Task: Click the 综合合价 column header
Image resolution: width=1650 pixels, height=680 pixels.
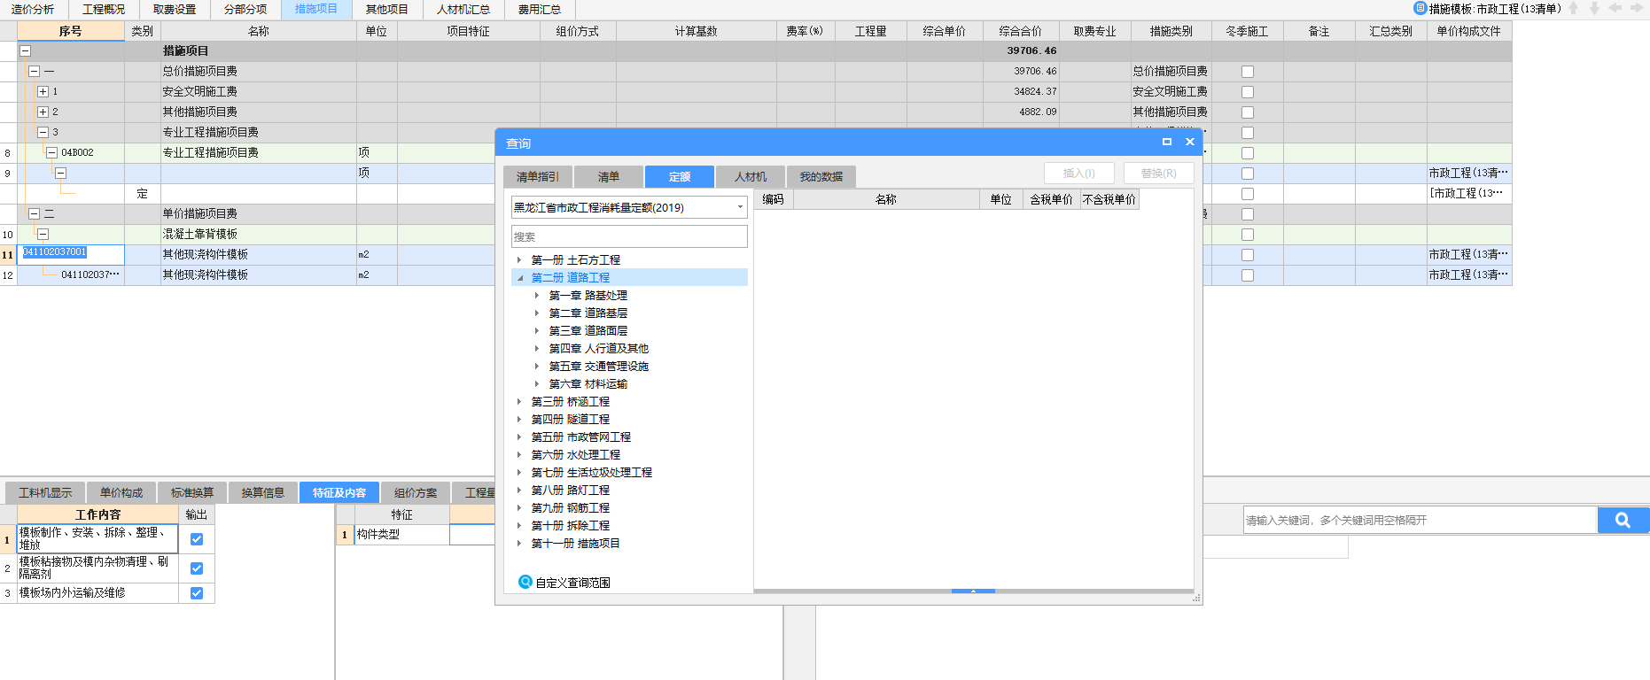Action: pos(1020,31)
